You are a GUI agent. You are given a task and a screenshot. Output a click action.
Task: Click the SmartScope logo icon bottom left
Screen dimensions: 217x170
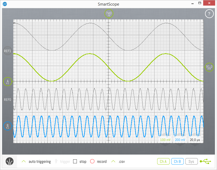click(x=10, y=161)
